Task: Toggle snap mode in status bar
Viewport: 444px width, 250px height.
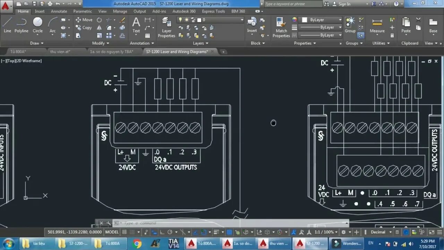Action: click(132, 232)
